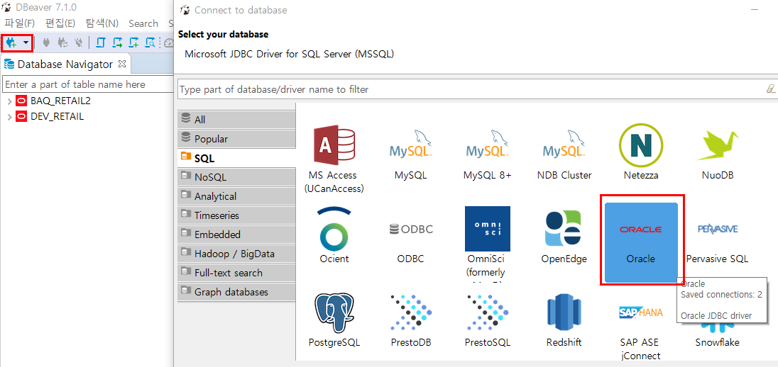Choose the OpenEdge driver tile
Viewport: 778px width, 367px height.
point(564,237)
